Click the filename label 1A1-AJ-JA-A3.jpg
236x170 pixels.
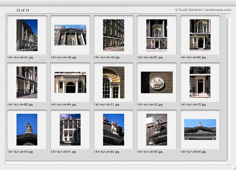107,57
